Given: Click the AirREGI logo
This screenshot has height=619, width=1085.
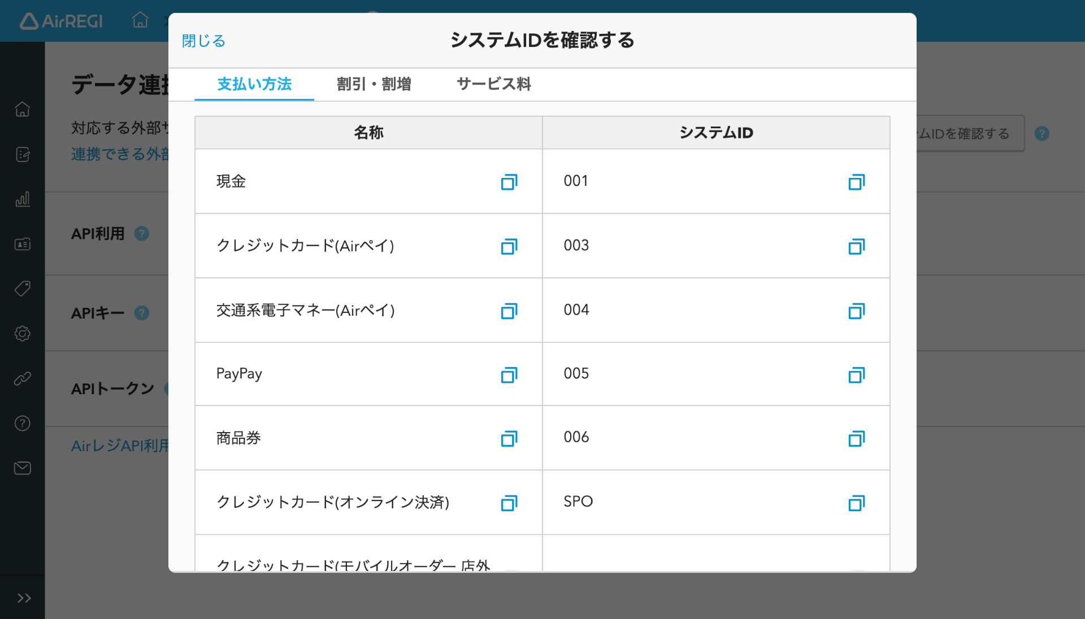Looking at the screenshot, I should tap(62, 21).
